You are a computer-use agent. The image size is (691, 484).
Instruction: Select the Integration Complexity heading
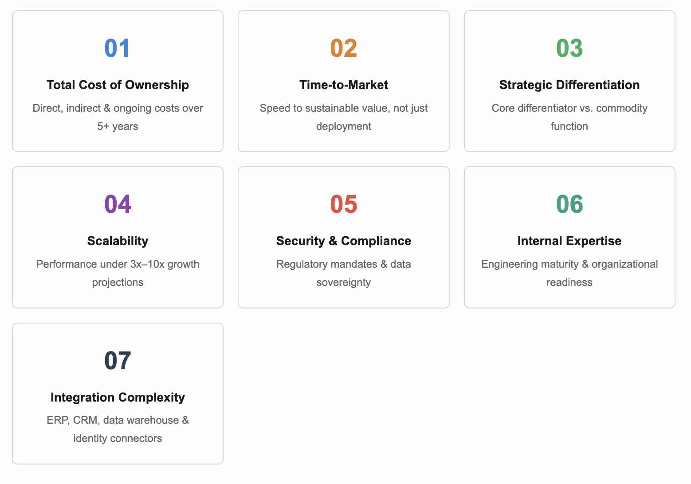pos(118,397)
